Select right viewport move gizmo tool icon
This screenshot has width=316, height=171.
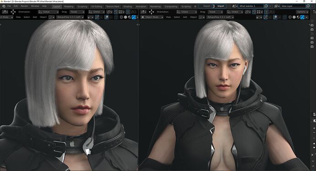click(151, 12)
